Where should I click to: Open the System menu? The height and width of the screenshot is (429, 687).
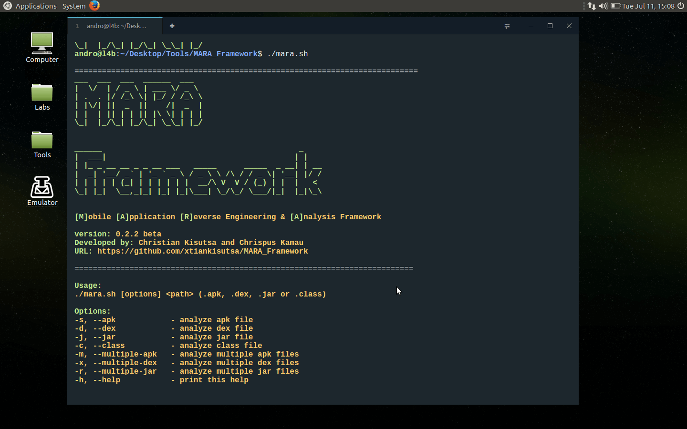74,6
